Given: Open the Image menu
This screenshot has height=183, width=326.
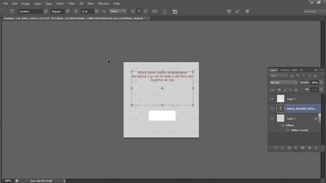Looking at the screenshot, I should coord(25,4).
